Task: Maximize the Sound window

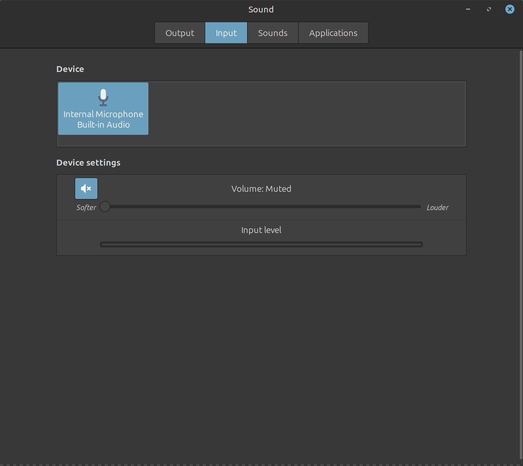Action: coord(489,9)
